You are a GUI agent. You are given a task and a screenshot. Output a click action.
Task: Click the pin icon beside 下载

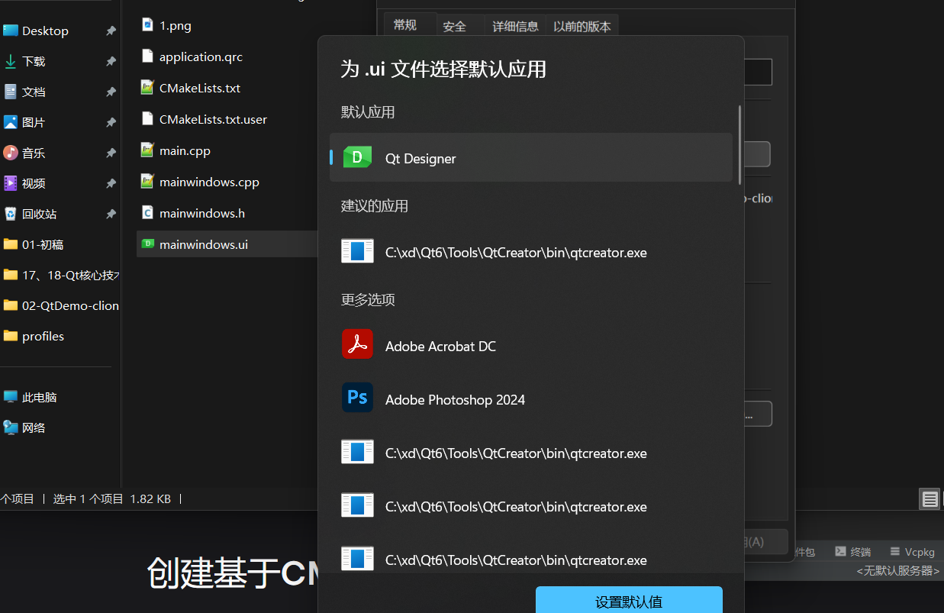[x=111, y=61]
